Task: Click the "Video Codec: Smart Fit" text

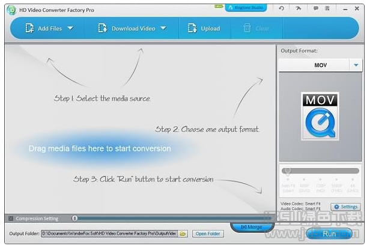Action: click(300, 204)
